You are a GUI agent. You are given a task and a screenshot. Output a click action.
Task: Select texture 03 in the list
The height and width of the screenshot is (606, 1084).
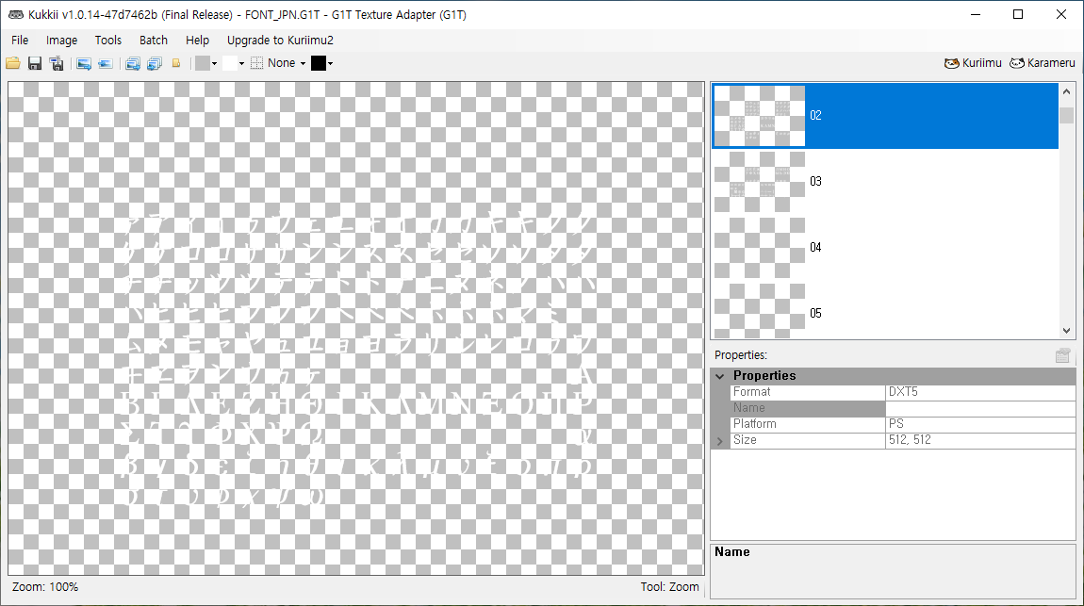tap(885, 182)
